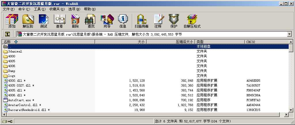
Task: Select AutoStart.exe file
Action: [x=21, y=100]
